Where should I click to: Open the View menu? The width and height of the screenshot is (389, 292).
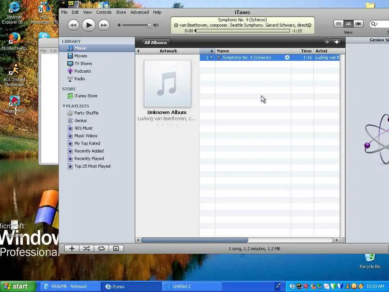[87, 12]
